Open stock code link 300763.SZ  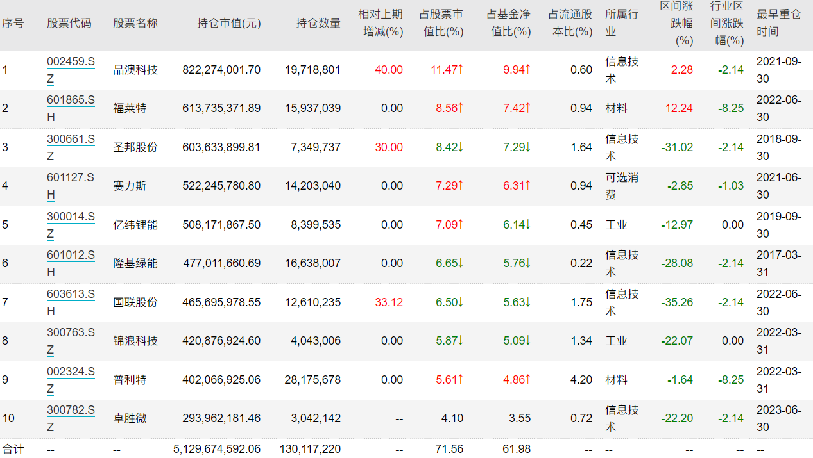[x=71, y=341]
